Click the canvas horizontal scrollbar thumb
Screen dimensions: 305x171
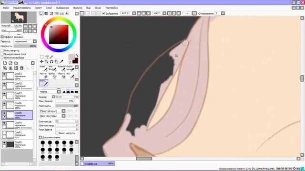point(144,159)
